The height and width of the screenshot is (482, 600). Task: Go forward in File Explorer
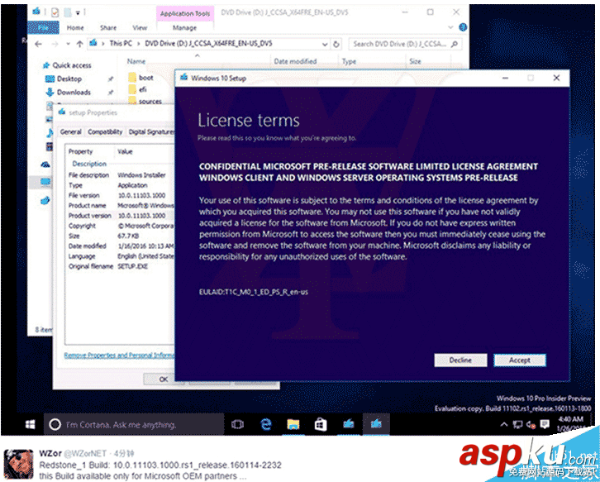pos(55,44)
